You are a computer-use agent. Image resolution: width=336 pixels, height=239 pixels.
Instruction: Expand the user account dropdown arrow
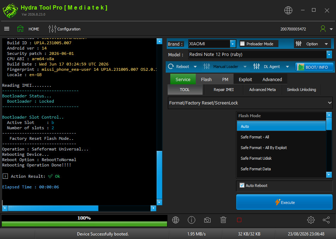tap(331, 29)
